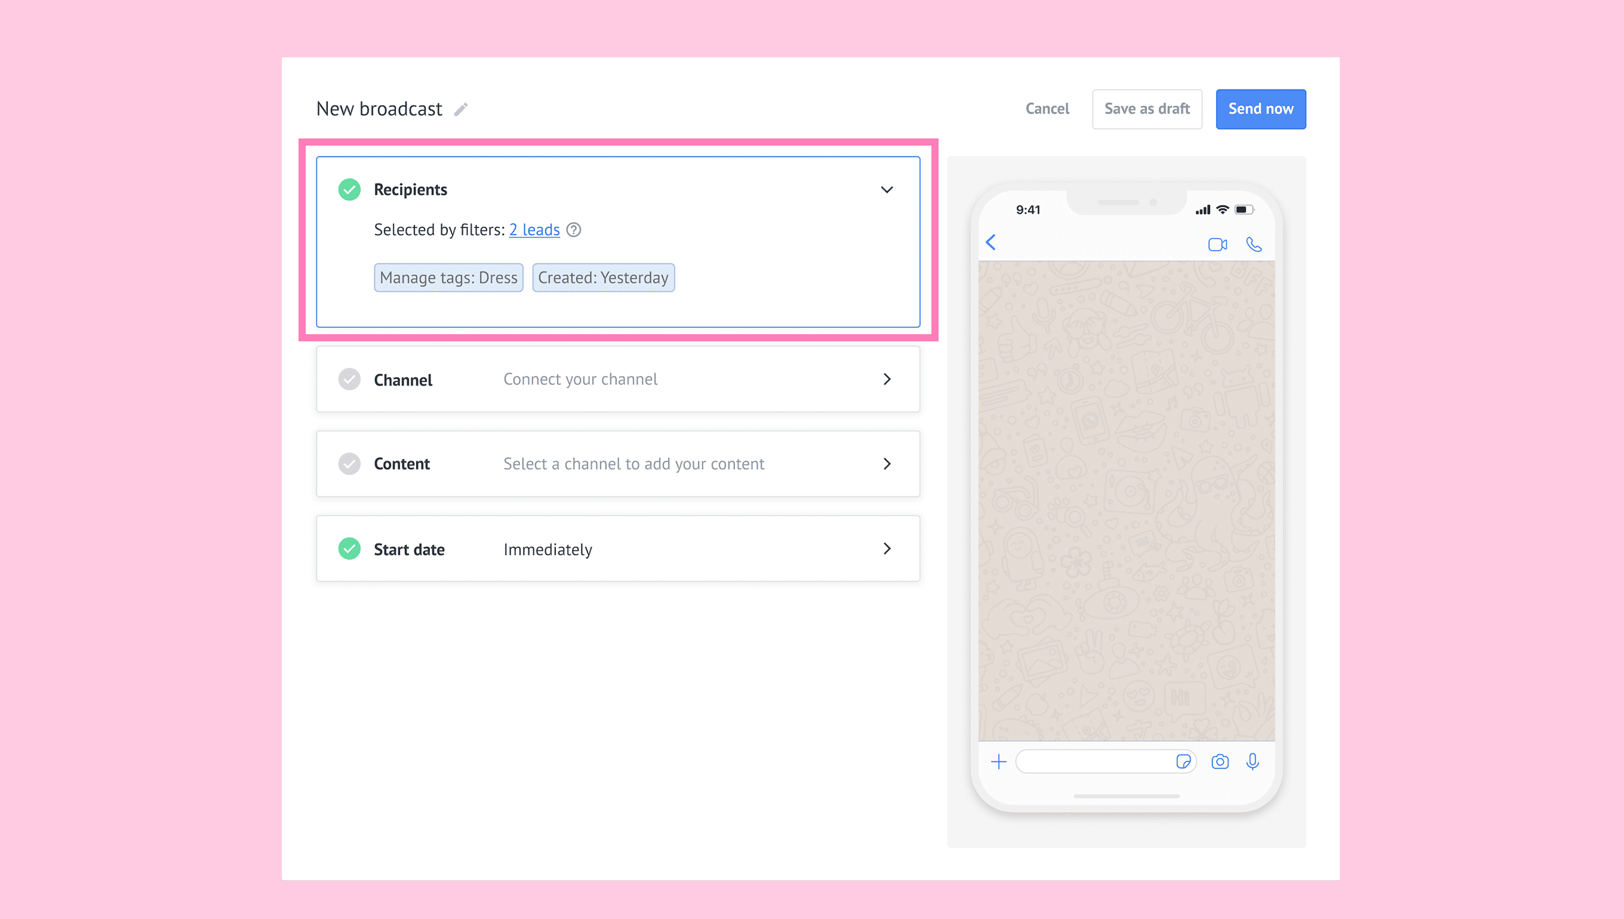Click the Recipients heading
1624x919 pixels.
coord(410,189)
